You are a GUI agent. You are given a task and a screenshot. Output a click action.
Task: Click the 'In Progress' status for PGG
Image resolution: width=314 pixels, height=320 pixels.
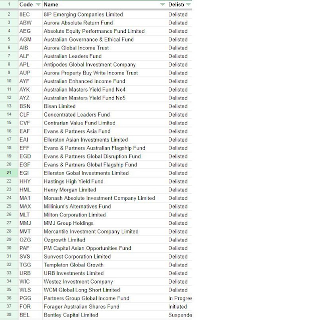179,298
